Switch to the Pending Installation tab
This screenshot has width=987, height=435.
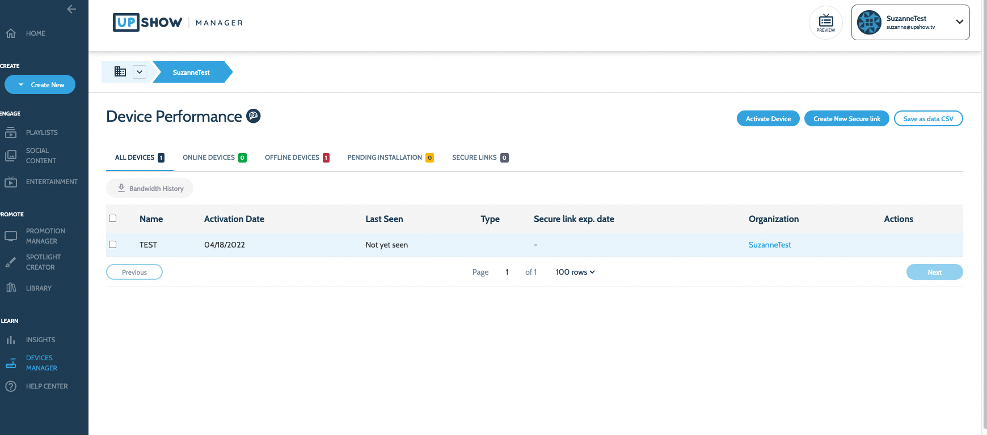pos(390,157)
